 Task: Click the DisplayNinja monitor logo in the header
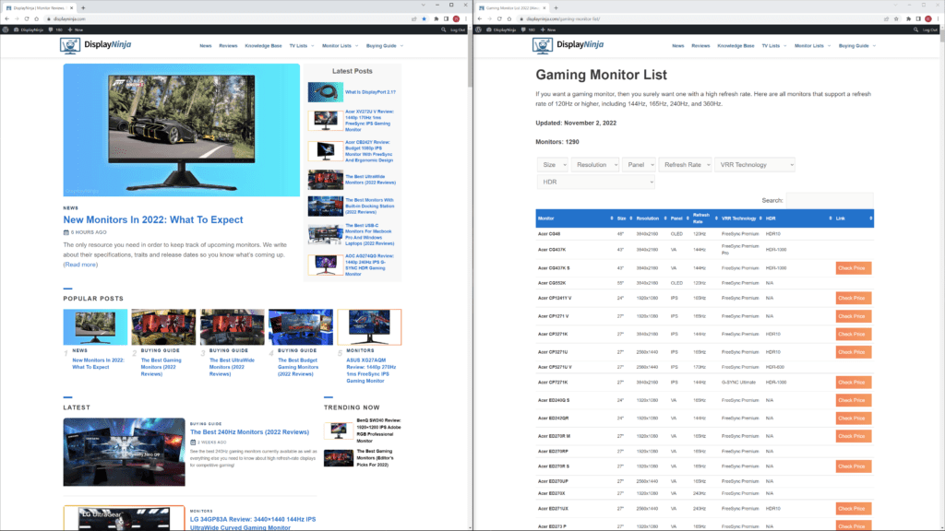[68, 44]
